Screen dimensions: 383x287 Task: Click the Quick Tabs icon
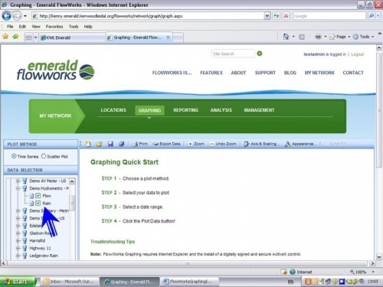point(28,38)
